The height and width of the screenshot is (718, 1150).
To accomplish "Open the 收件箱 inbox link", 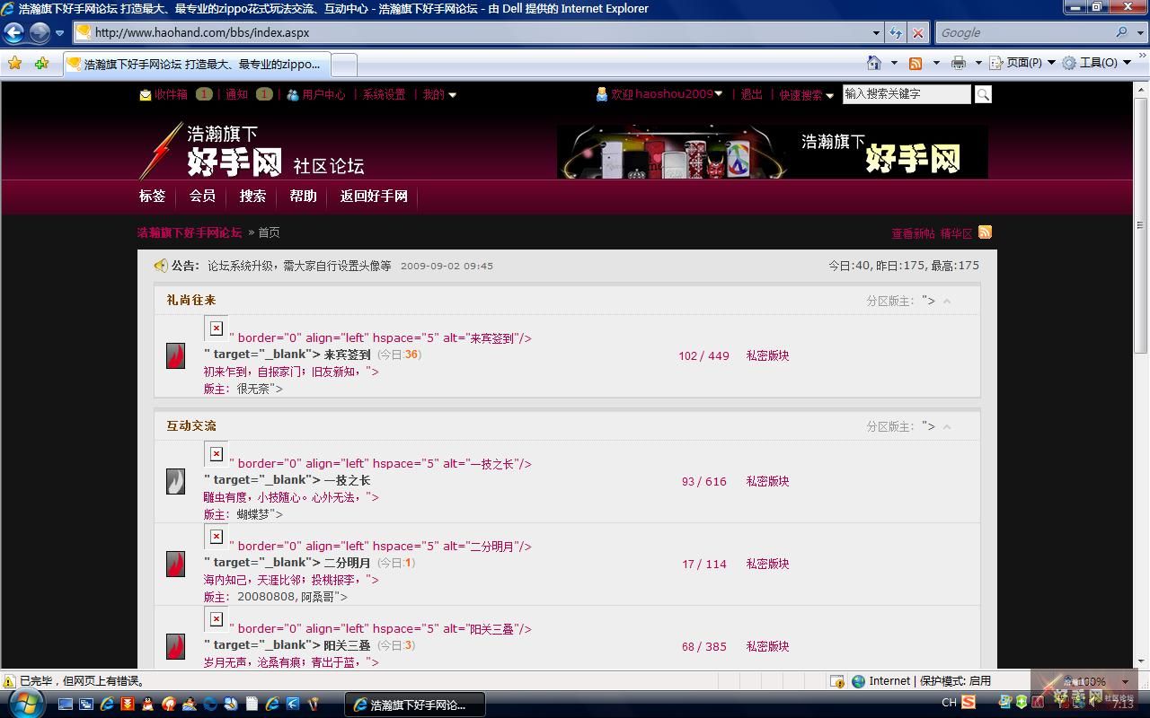I will coord(171,95).
